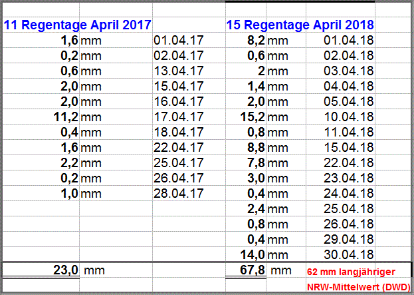The image size is (414, 295).
Task: Select the date cell 25.04.17
Action: point(179,163)
